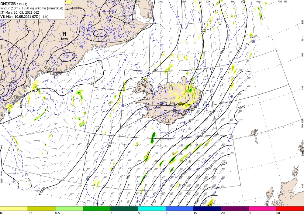Click the '1006' isobar label

185,184
